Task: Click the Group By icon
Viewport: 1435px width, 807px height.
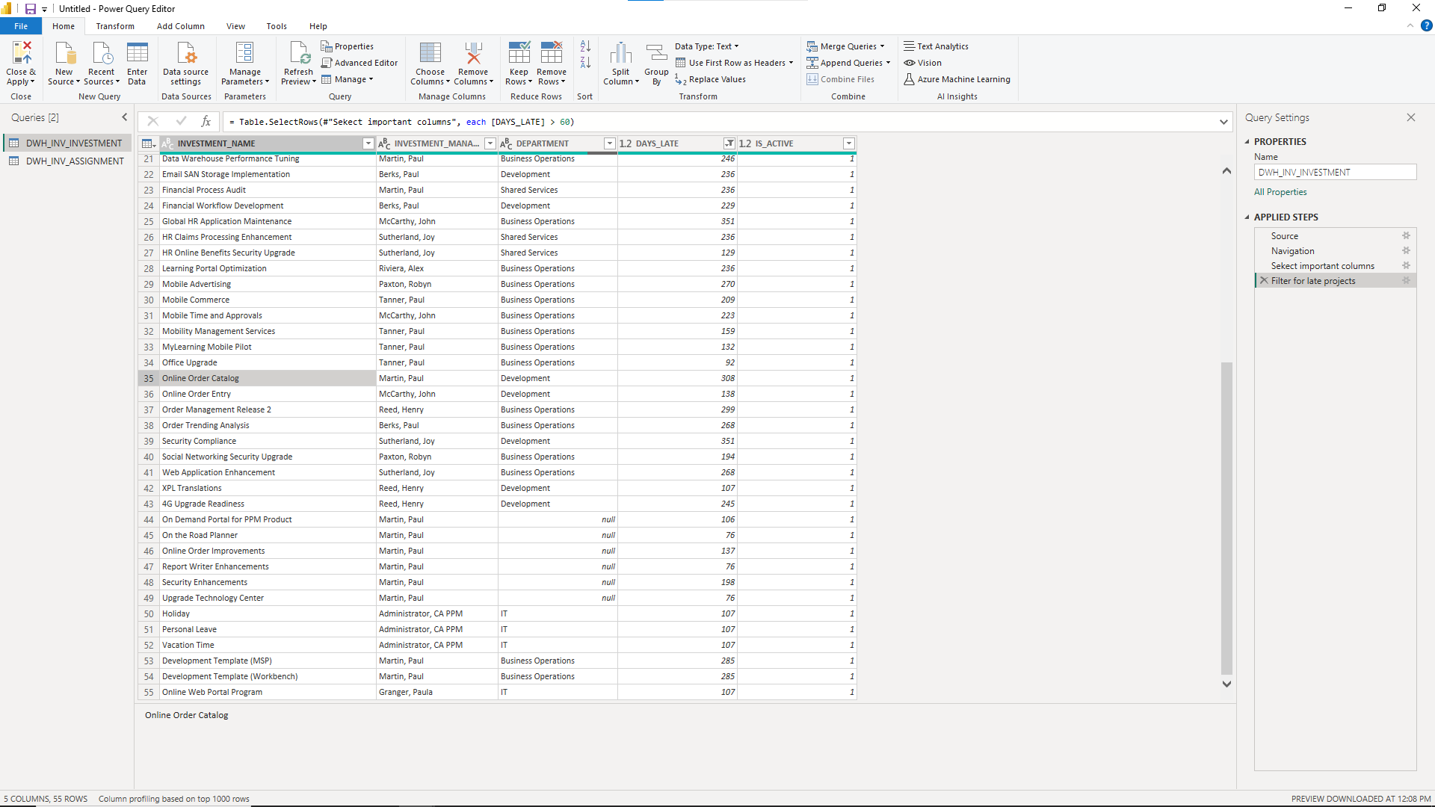Action: click(x=656, y=52)
